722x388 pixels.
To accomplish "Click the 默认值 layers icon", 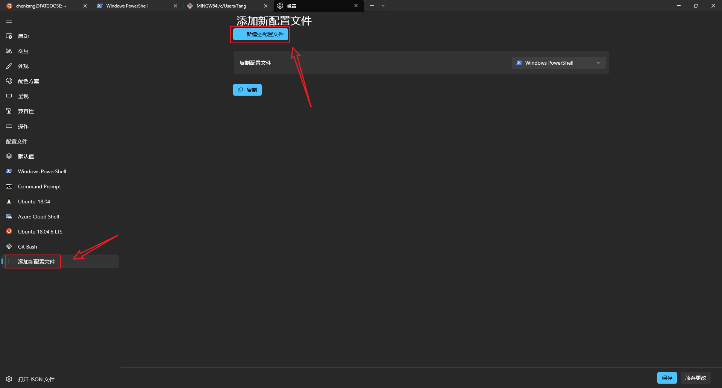I will (9, 156).
